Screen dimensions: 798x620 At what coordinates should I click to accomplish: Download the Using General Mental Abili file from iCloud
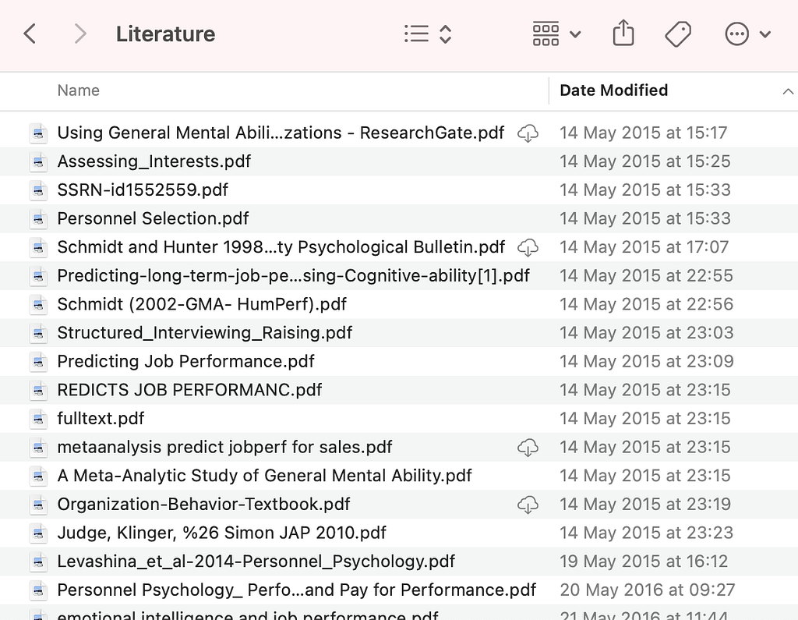pyautogui.click(x=528, y=133)
